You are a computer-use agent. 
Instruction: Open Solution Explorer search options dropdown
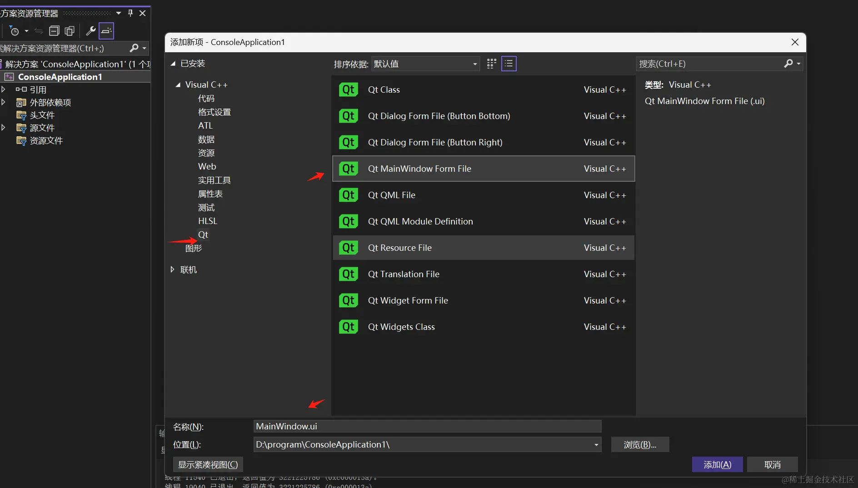[x=145, y=48]
